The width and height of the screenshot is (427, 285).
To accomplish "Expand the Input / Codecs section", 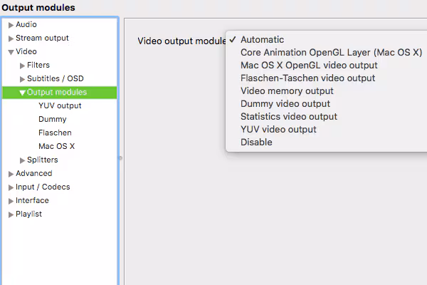I will click(11, 187).
